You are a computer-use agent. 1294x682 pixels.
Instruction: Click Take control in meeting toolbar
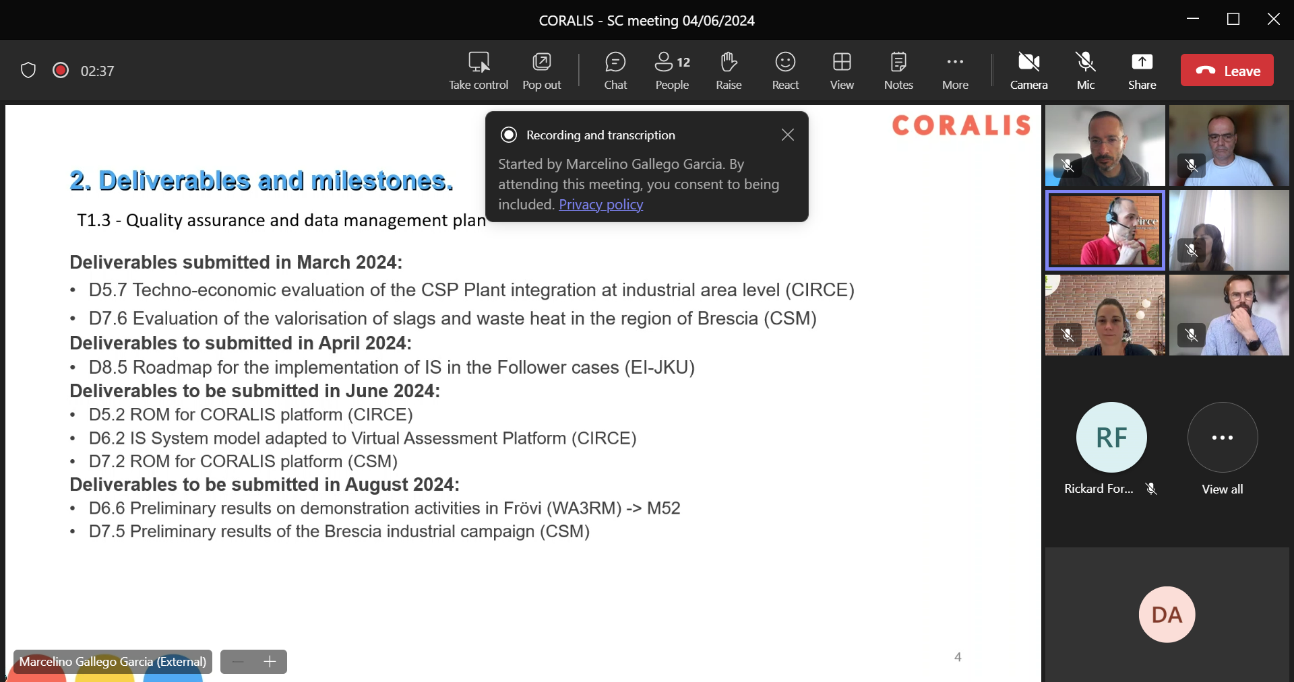[479, 71]
